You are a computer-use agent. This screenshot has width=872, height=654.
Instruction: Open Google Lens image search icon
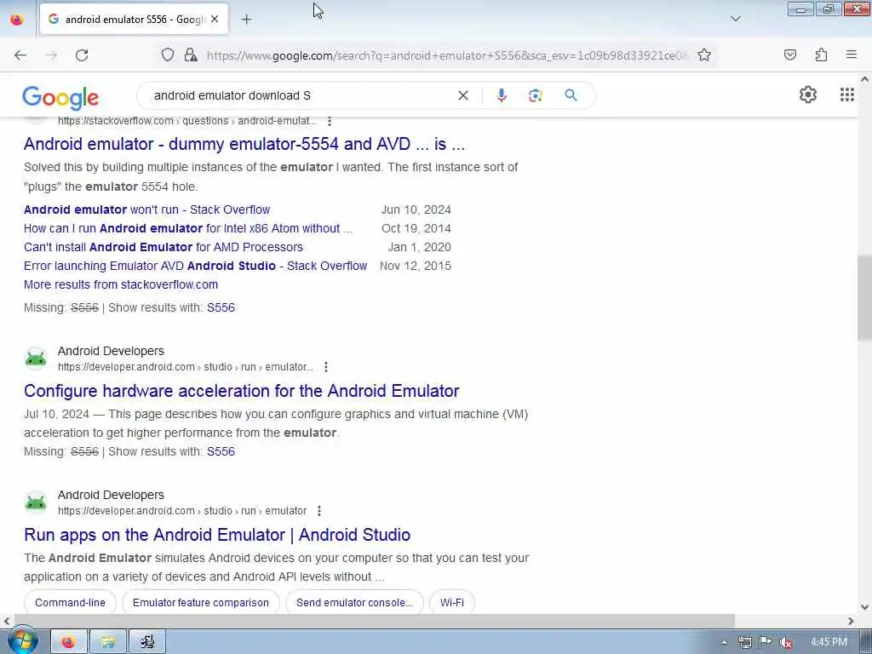click(x=535, y=95)
